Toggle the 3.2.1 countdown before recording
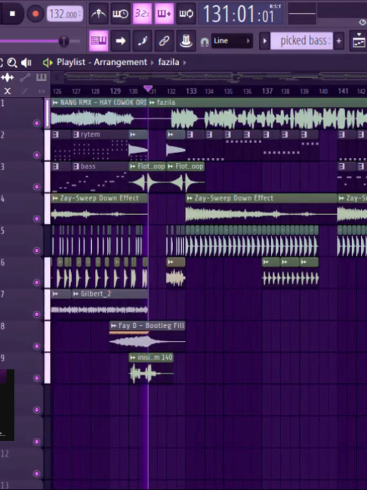The width and height of the screenshot is (367, 490). click(x=142, y=14)
